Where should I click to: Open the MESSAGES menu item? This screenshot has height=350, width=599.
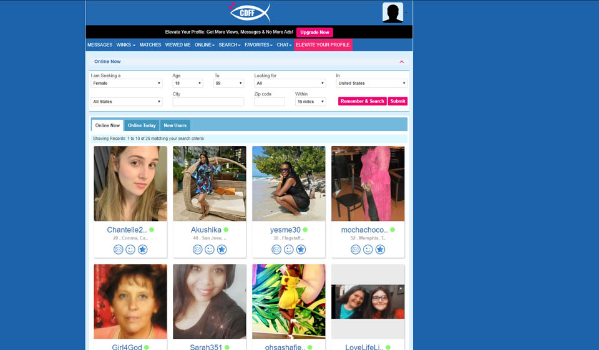100,45
